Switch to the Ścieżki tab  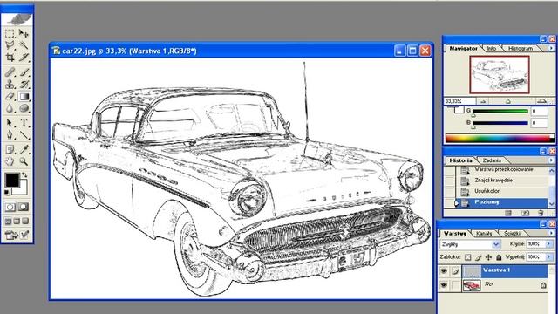point(512,234)
